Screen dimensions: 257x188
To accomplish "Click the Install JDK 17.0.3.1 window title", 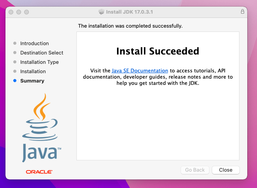I will click(129, 12).
